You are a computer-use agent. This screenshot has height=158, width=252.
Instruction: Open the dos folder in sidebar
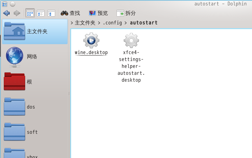35,107
